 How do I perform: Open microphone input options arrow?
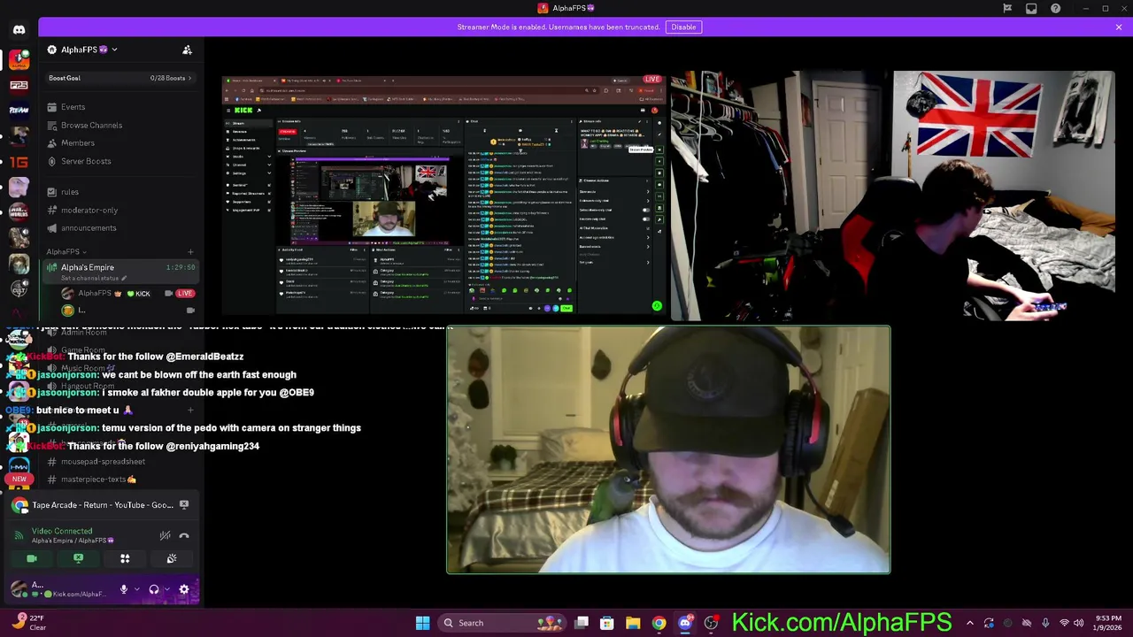136,589
